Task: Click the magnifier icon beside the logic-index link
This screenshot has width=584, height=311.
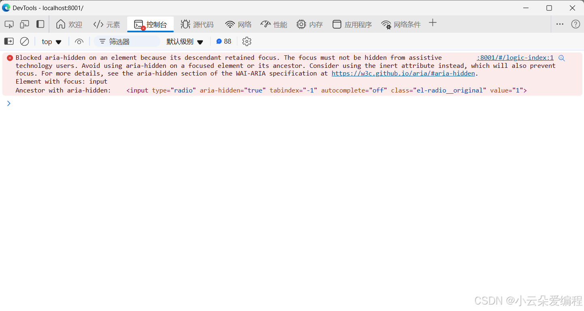Action: point(561,58)
